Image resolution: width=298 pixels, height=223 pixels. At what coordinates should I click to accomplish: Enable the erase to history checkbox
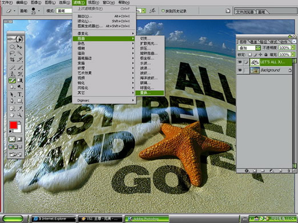click(163, 11)
